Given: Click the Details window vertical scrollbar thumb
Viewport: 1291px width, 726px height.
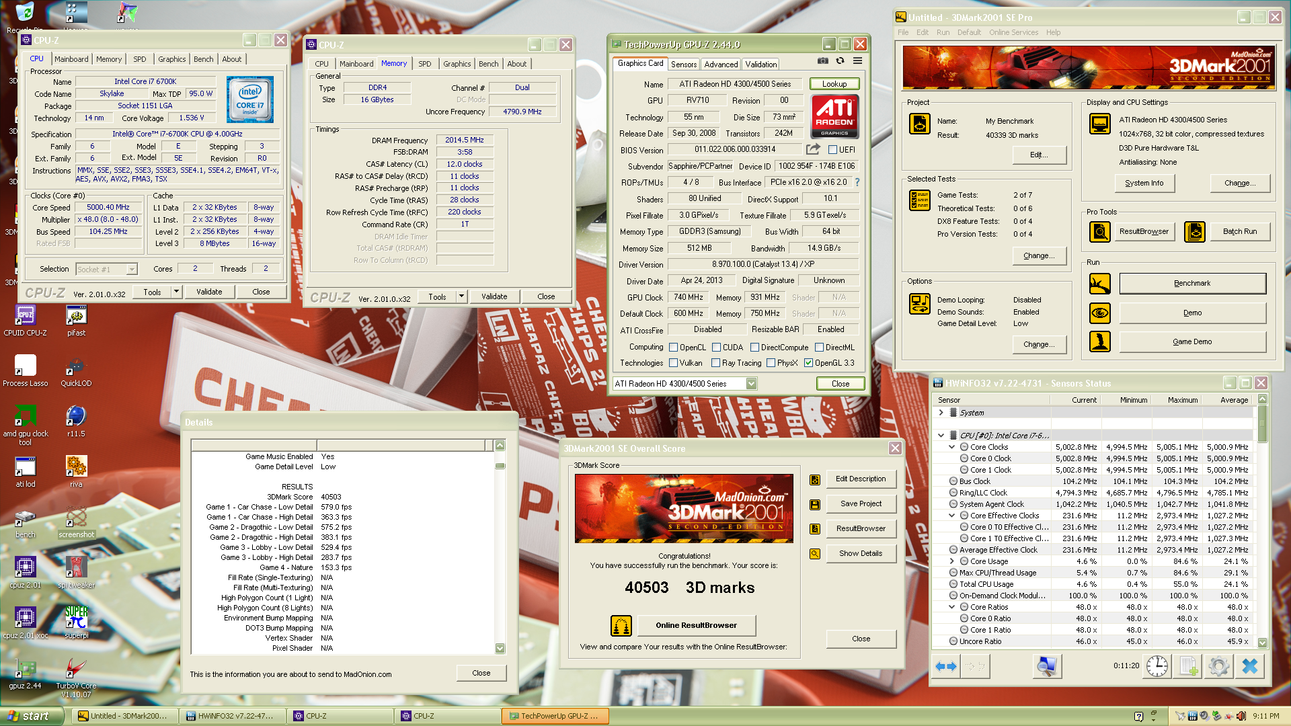Looking at the screenshot, I should point(500,466).
